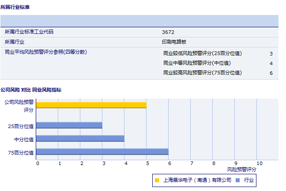The height and width of the screenshot is (191, 286).
Task: Click the blue legend swatch for 行业
Action: coord(237,180)
